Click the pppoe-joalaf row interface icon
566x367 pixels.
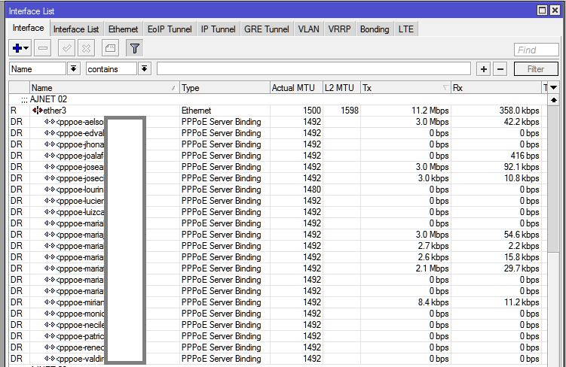[50, 156]
